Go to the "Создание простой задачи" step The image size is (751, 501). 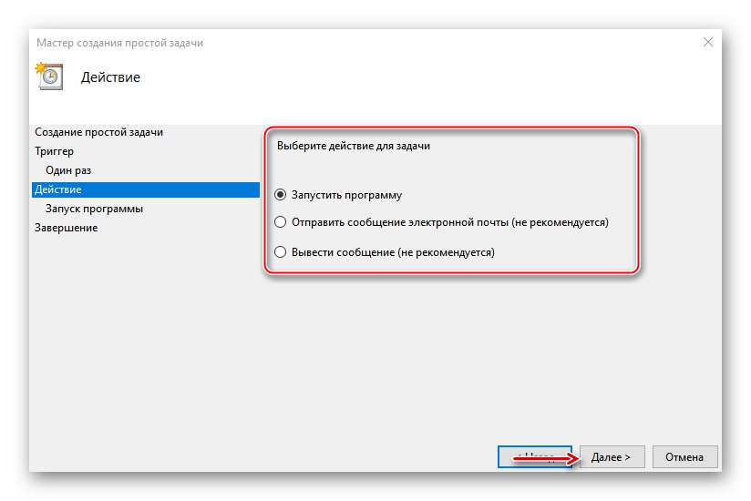pos(98,132)
